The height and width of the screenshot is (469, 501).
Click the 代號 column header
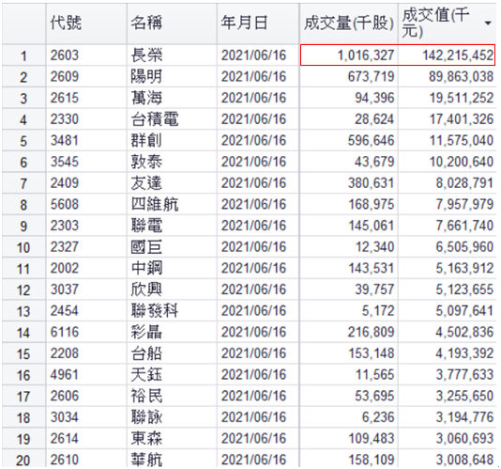tap(86, 23)
